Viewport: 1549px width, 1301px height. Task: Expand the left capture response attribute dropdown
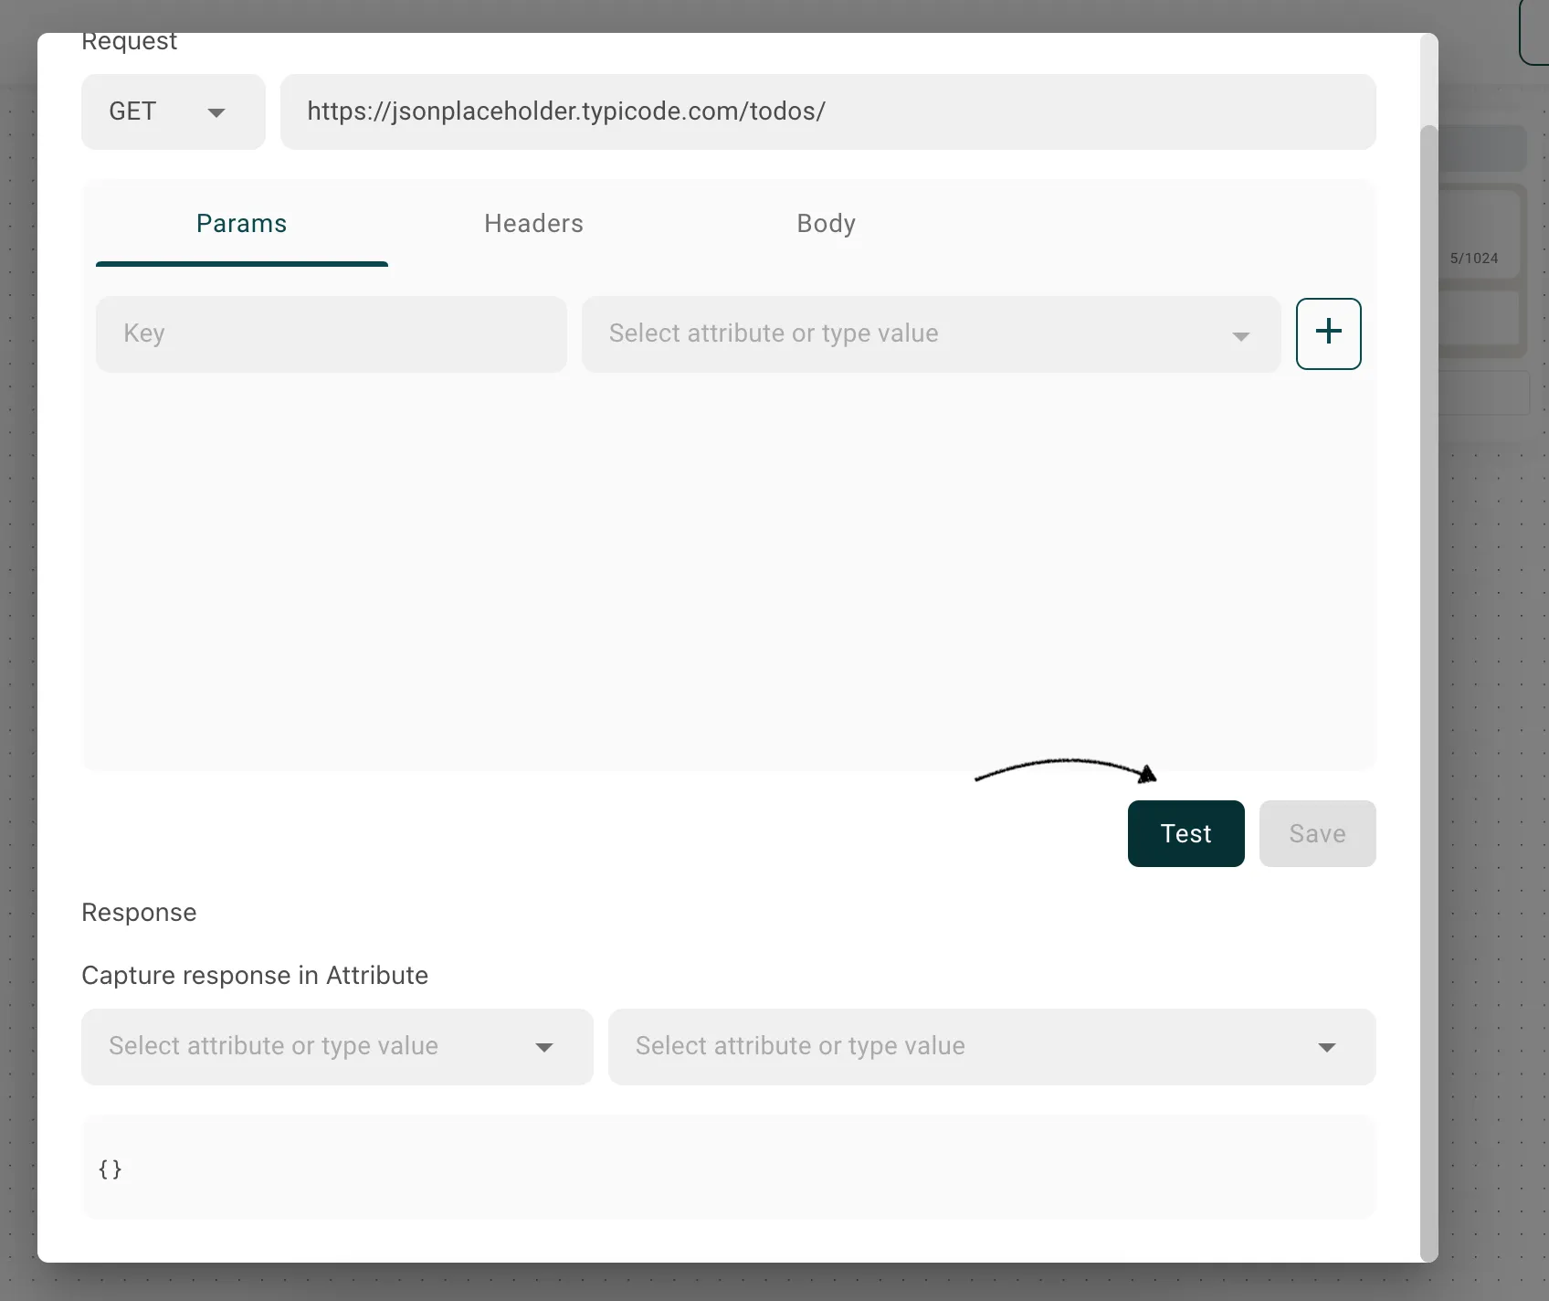pyautogui.click(x=544, y=1047)
